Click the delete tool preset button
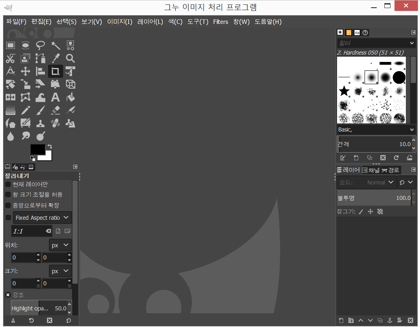This screenshot has width=420, height=327. pyautogui.click(x=49, y=320)
